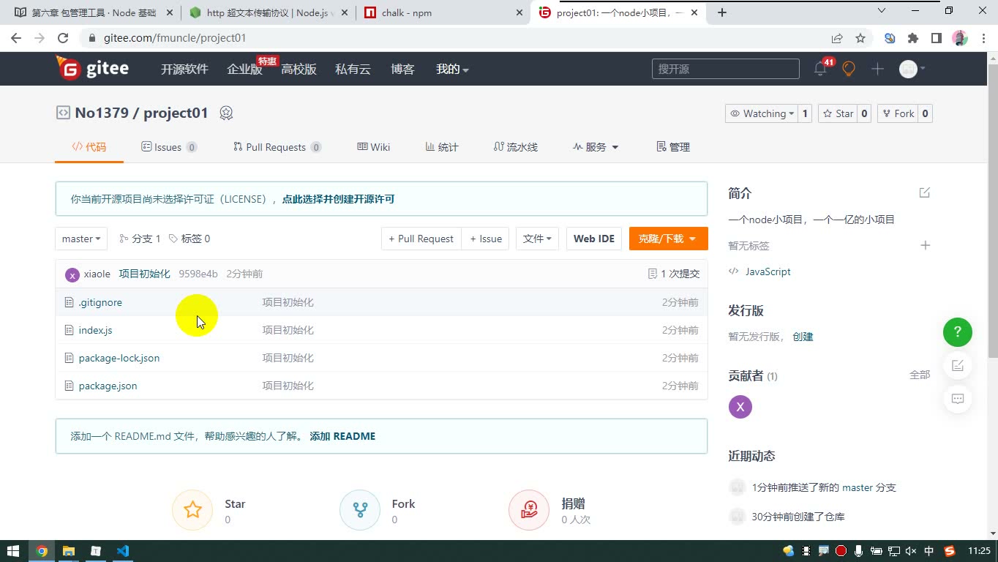Open the Pull Requests tab
Screen dimensions: 998x562
pos(277,147)
